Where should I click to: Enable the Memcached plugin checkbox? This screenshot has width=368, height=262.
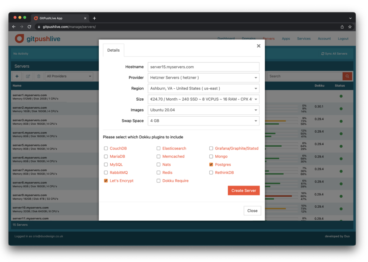point(158,156)
